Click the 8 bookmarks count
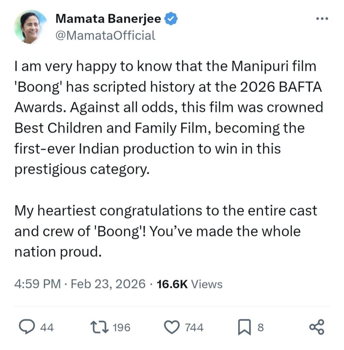 pos(260,328)
